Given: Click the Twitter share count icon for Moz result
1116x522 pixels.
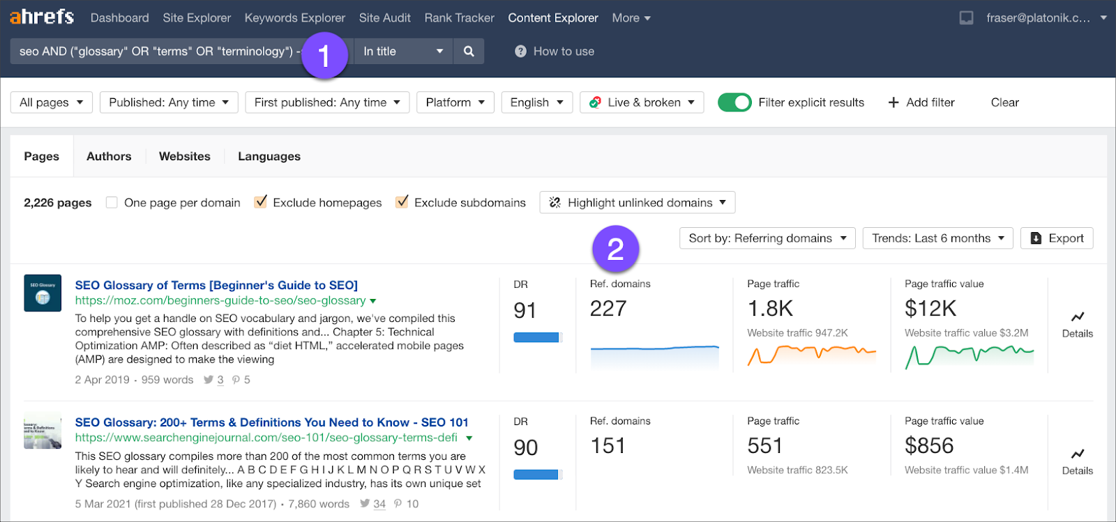Looking at the screenshot, I should tap(209, 380).
